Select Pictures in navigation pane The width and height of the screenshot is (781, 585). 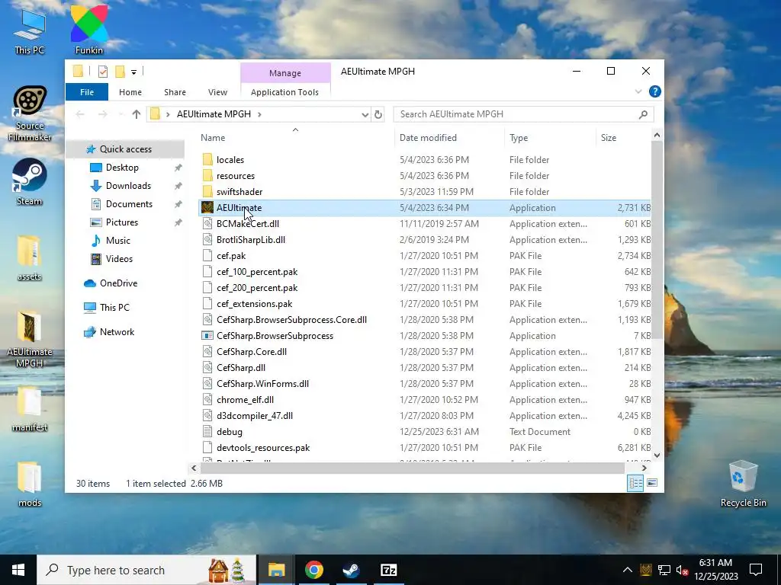(x=121, y=222)
